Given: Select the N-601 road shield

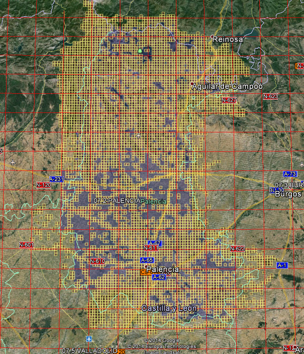Looking at the screenshot, I should (26, 245).
